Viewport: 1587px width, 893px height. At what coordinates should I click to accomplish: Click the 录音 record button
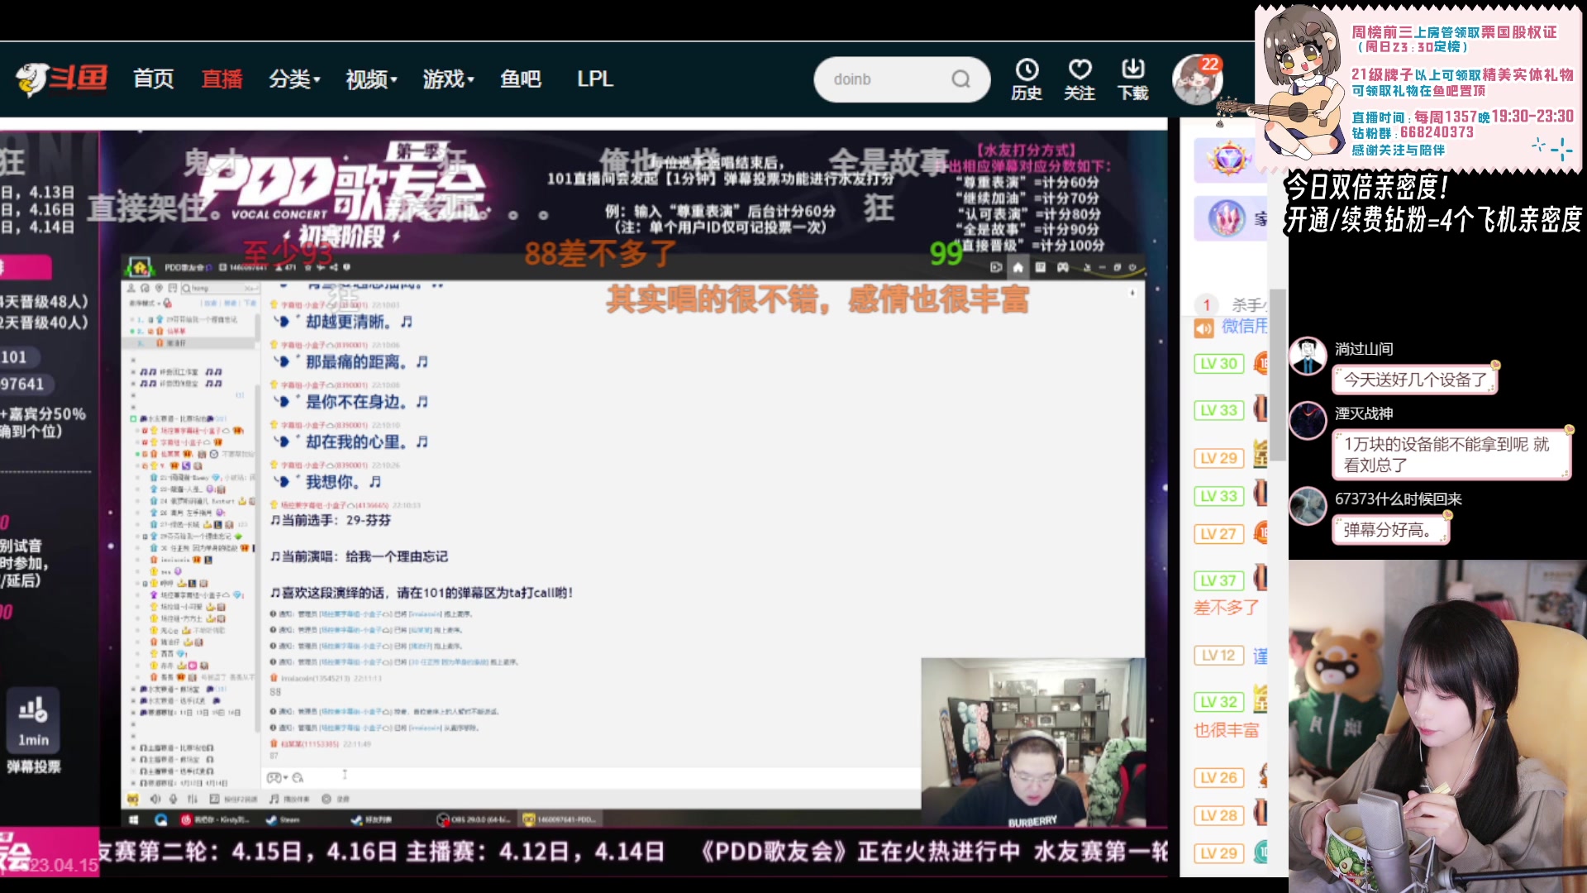[x=336, y=799]
